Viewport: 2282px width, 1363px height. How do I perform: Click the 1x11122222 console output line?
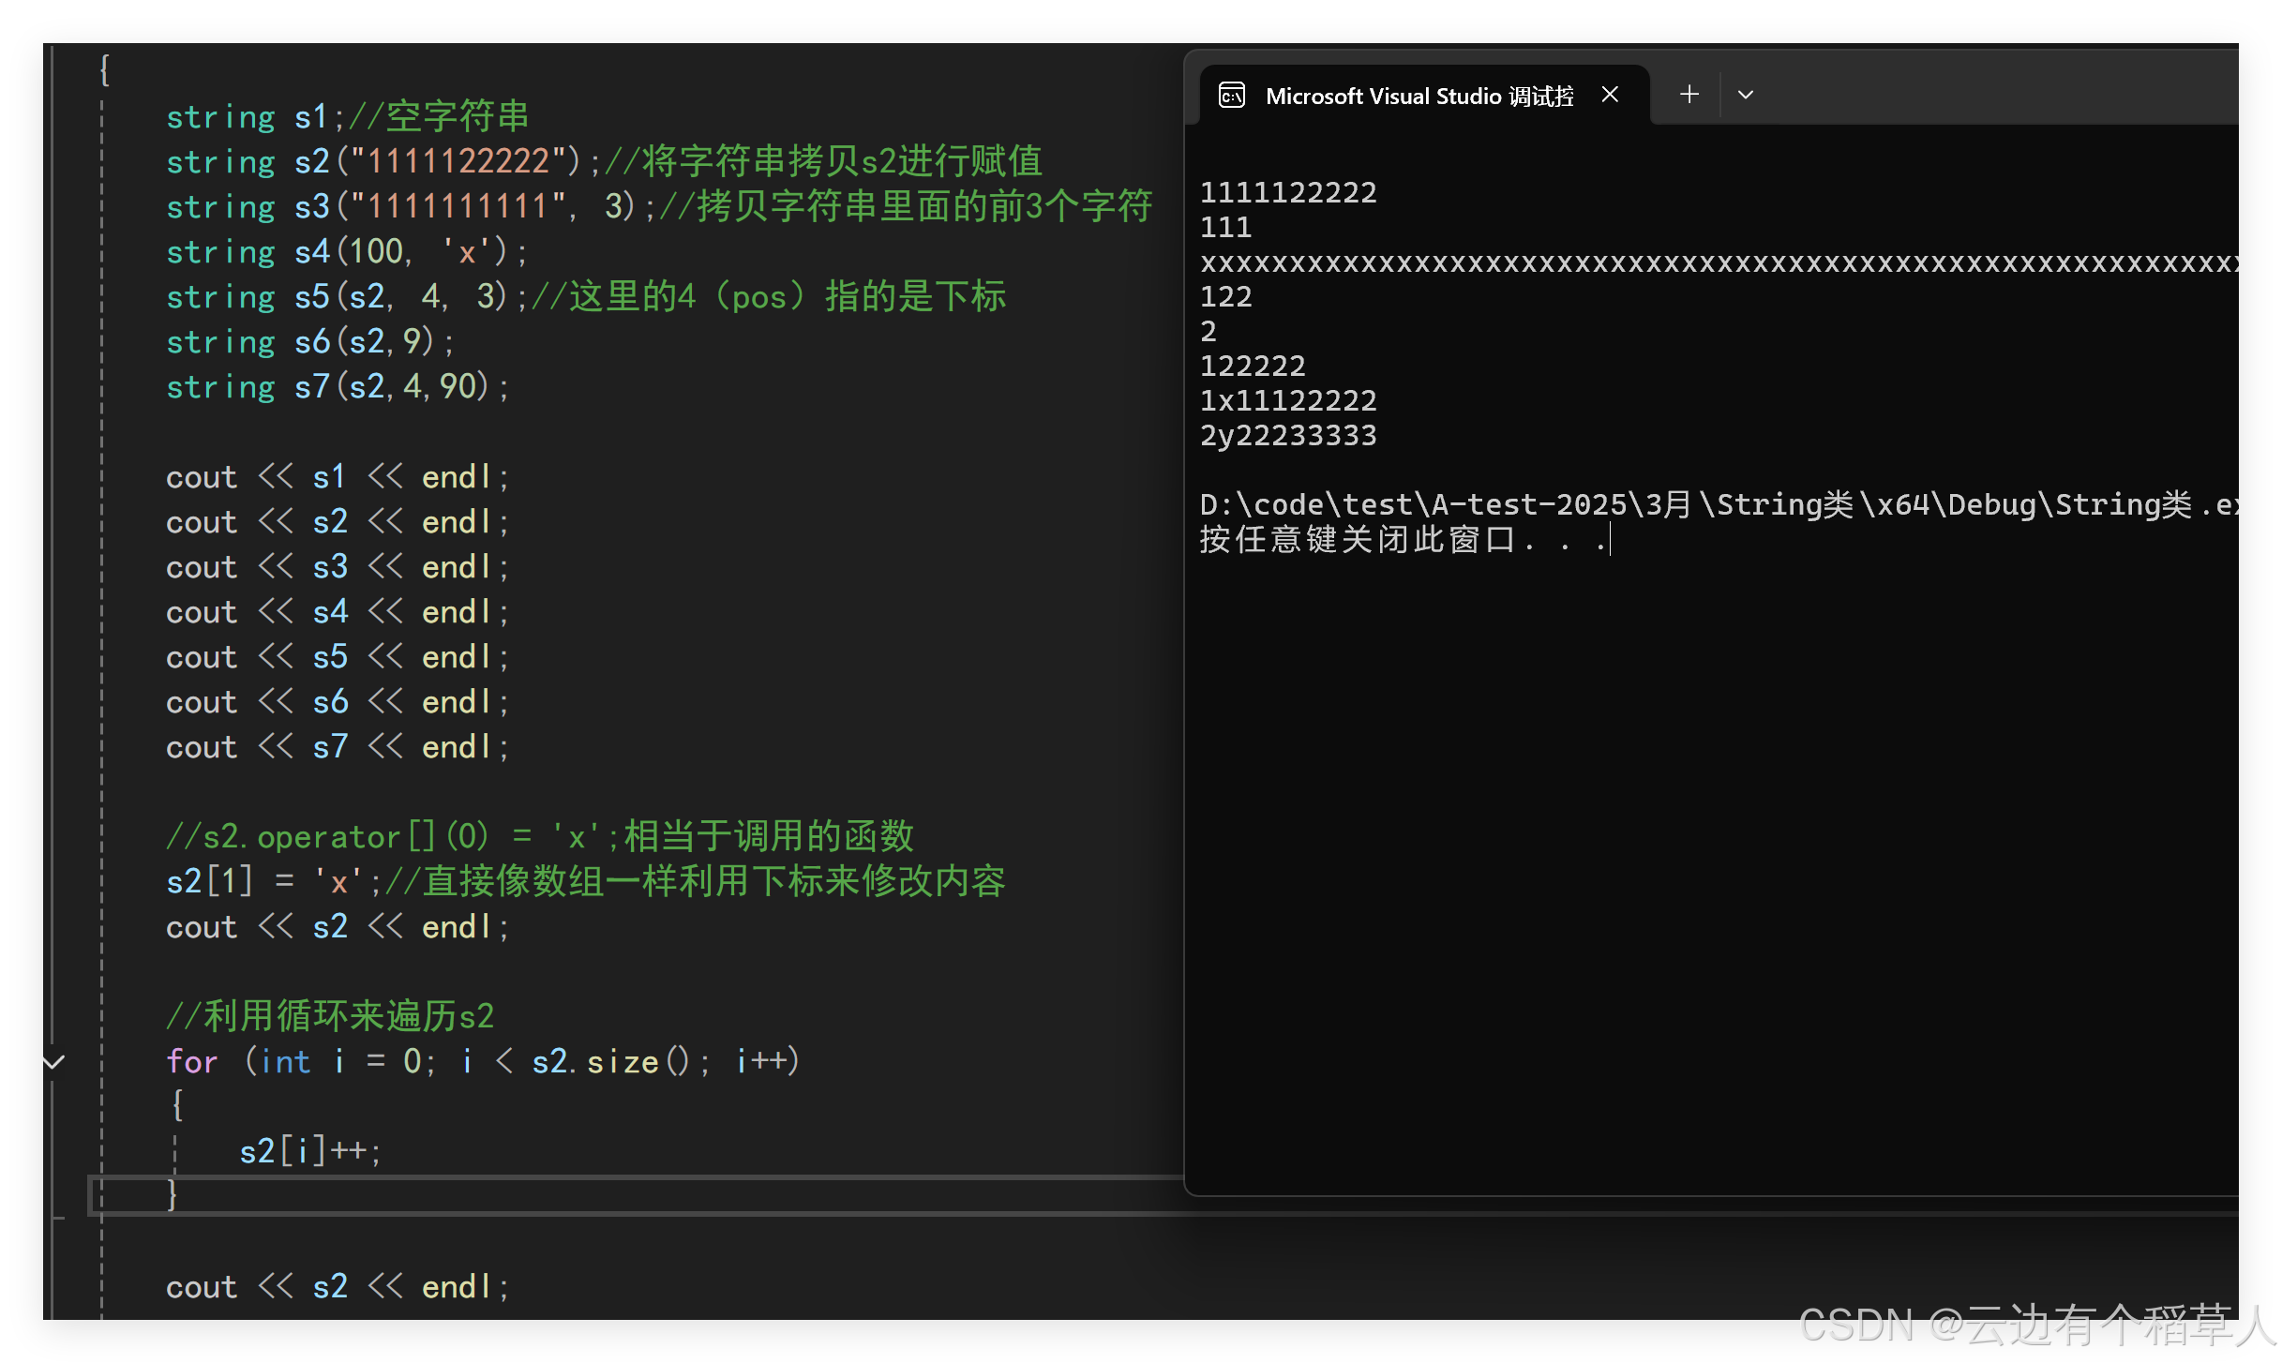pos(1288,401)
